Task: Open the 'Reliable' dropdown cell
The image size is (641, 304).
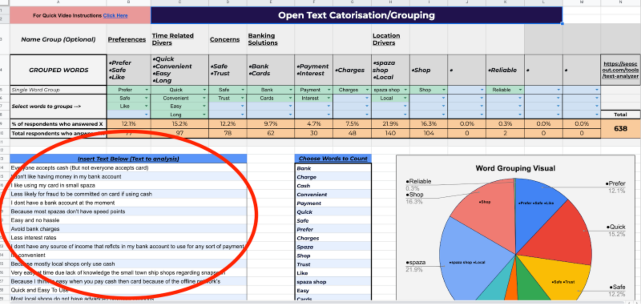Action: coord(505,90)
